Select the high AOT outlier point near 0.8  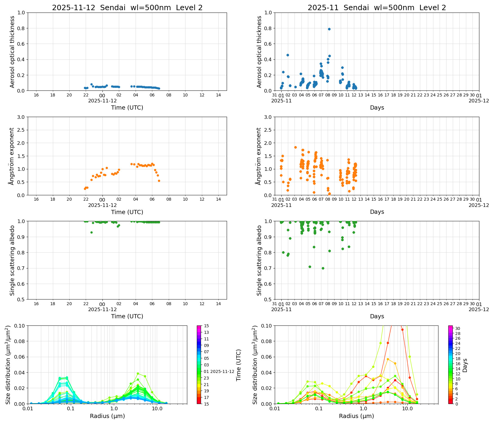point(329,29)
